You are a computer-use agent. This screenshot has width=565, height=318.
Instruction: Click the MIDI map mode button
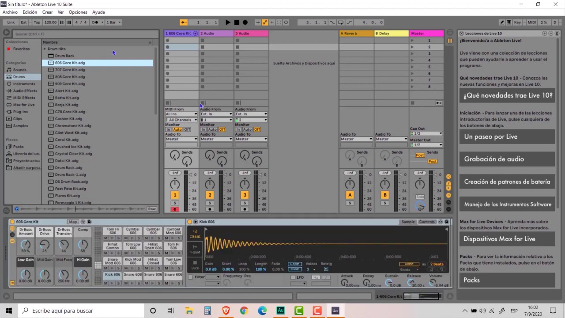532,22
